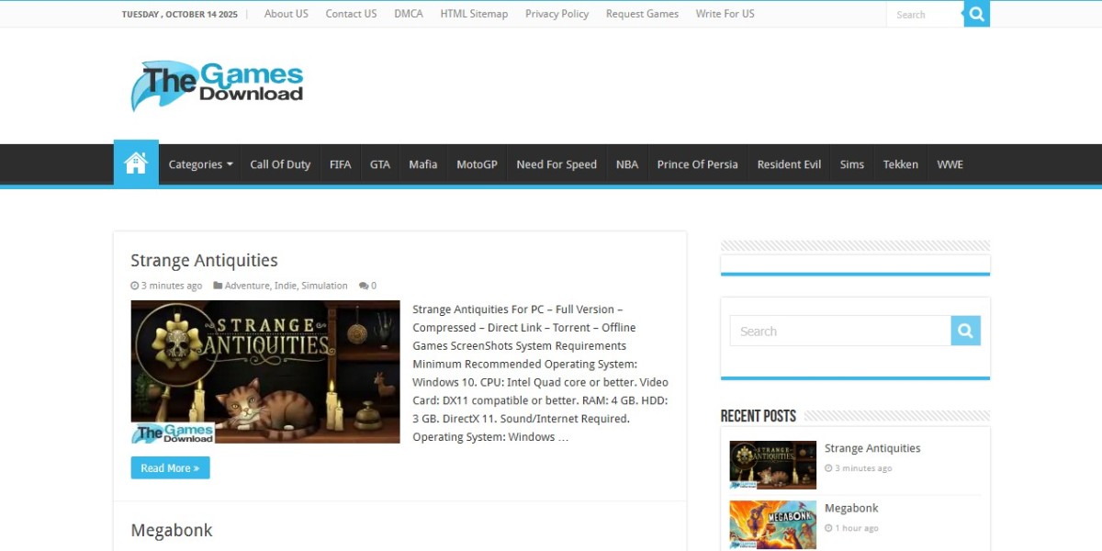Click the home icon in navigation bar
The image size is (1102, 551).
(136, 164)
